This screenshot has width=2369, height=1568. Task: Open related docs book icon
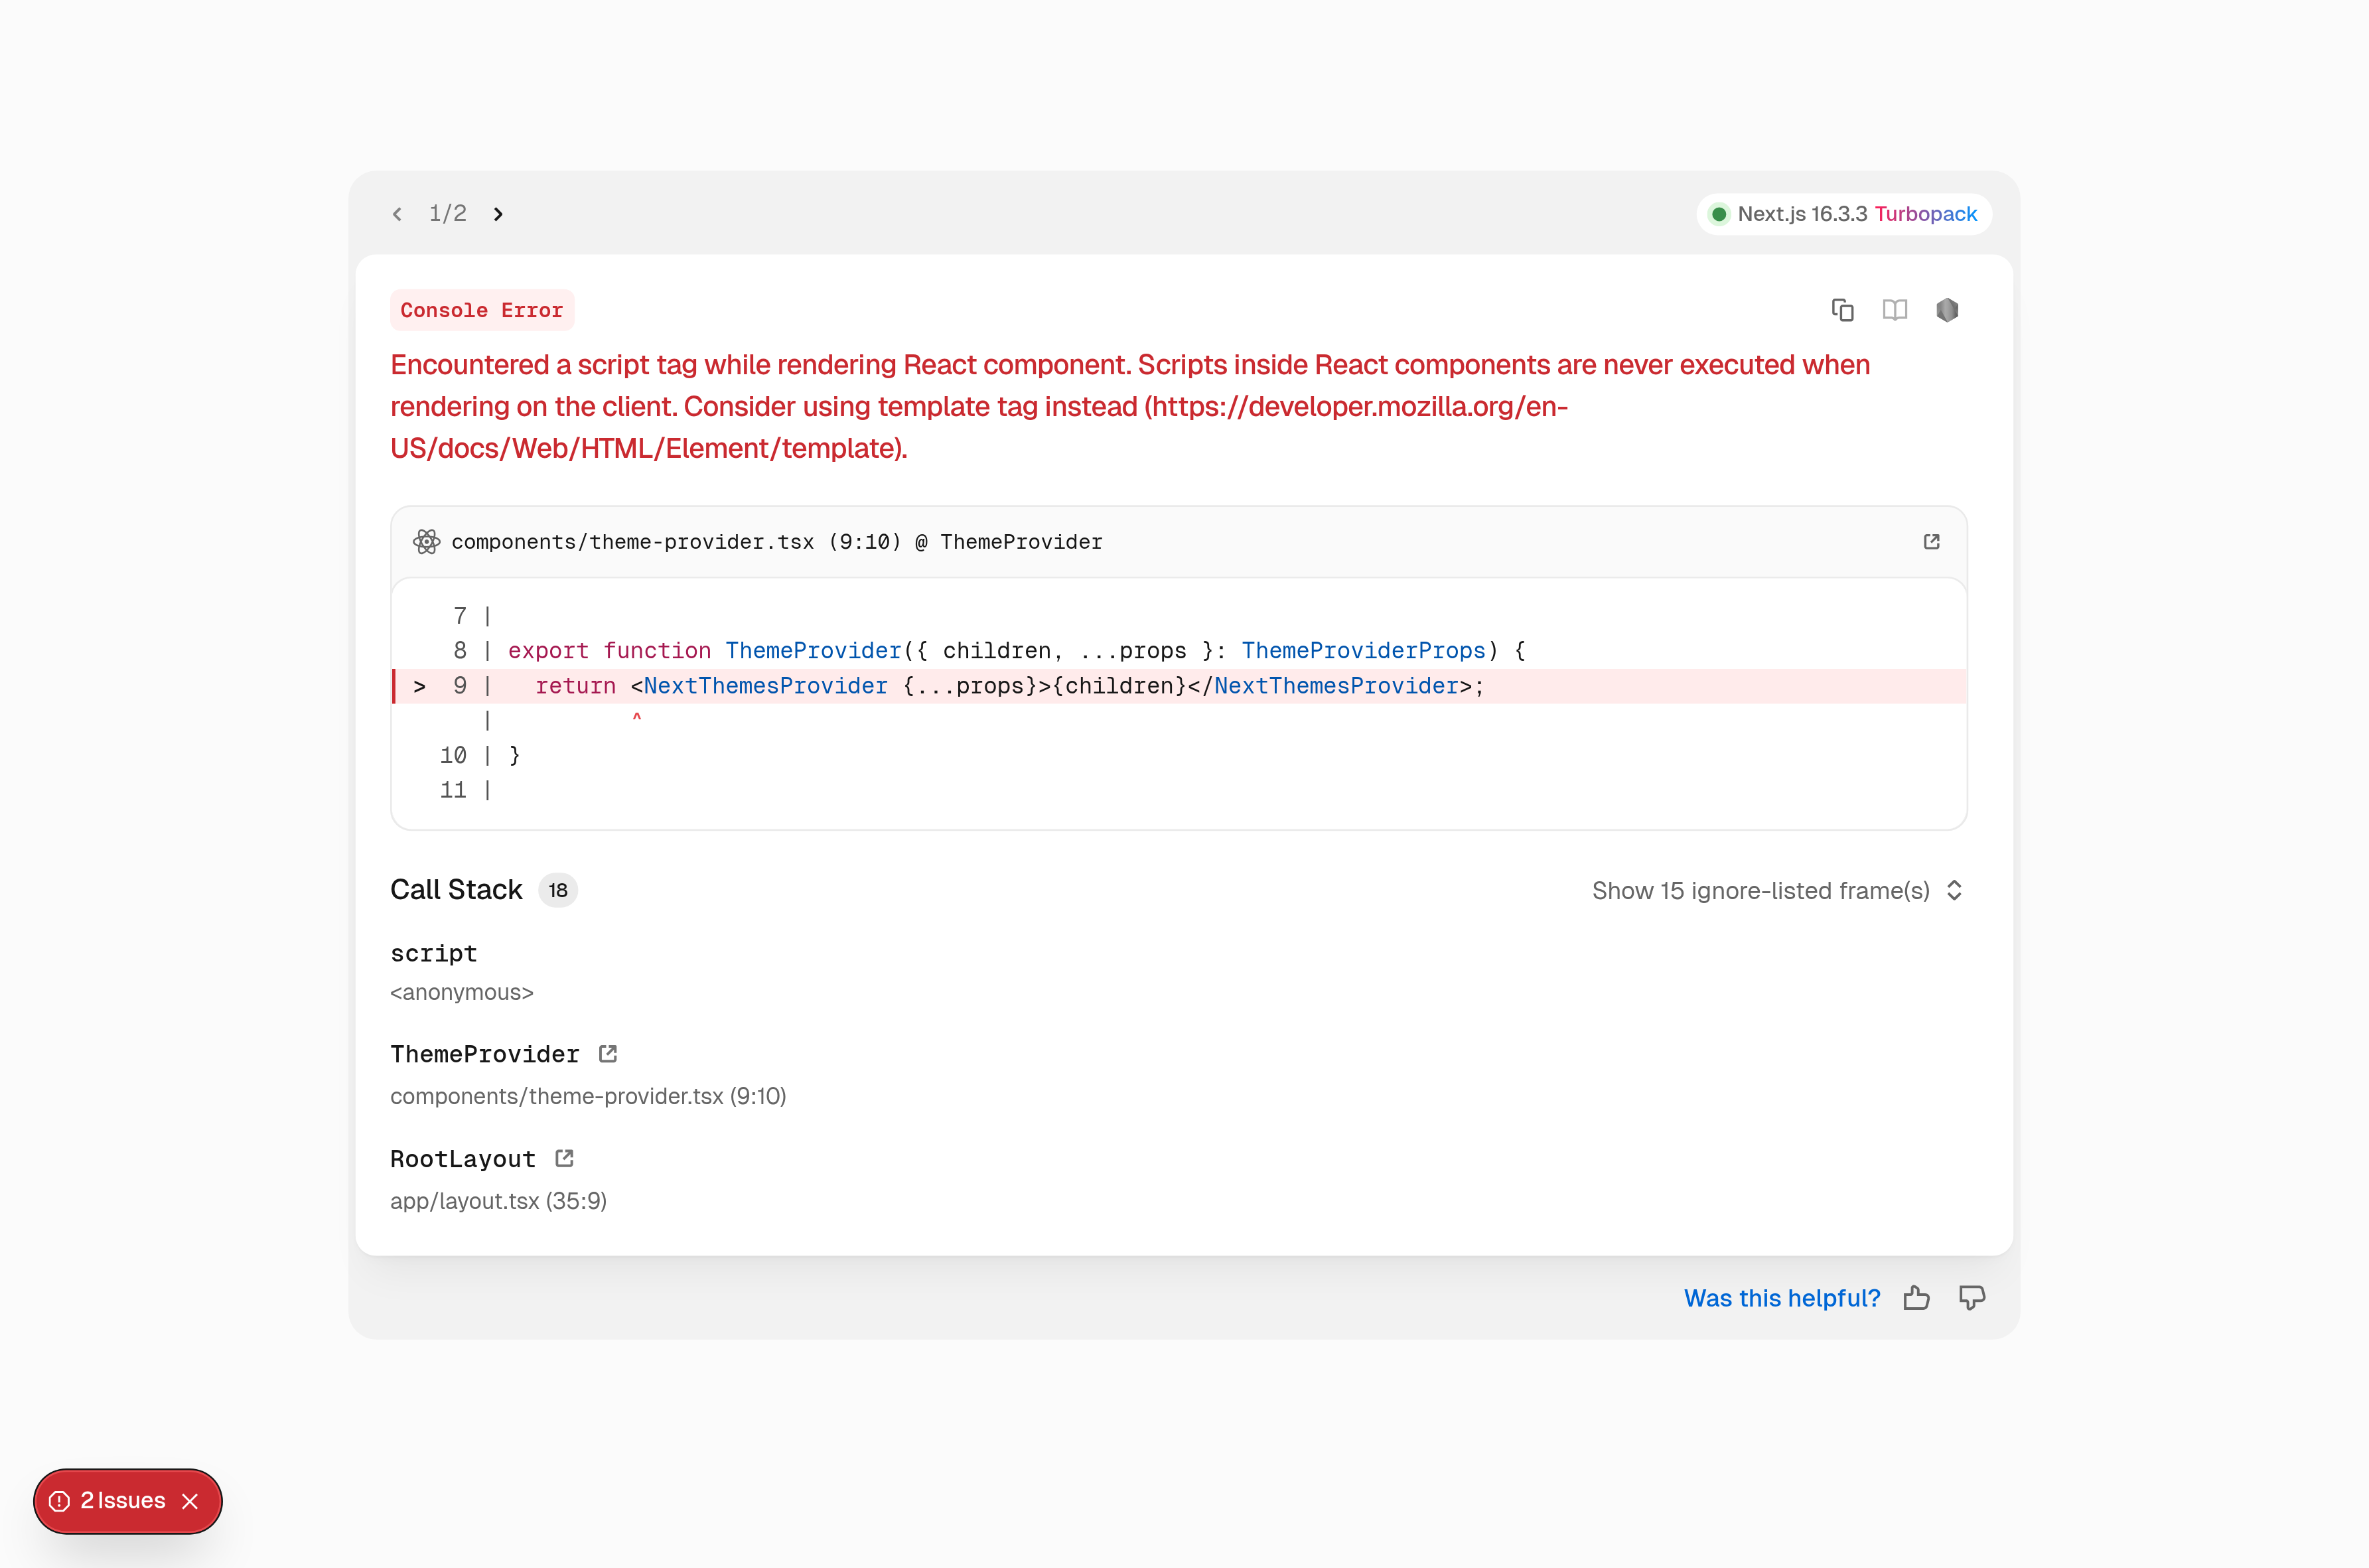(x=1895, y=310)
